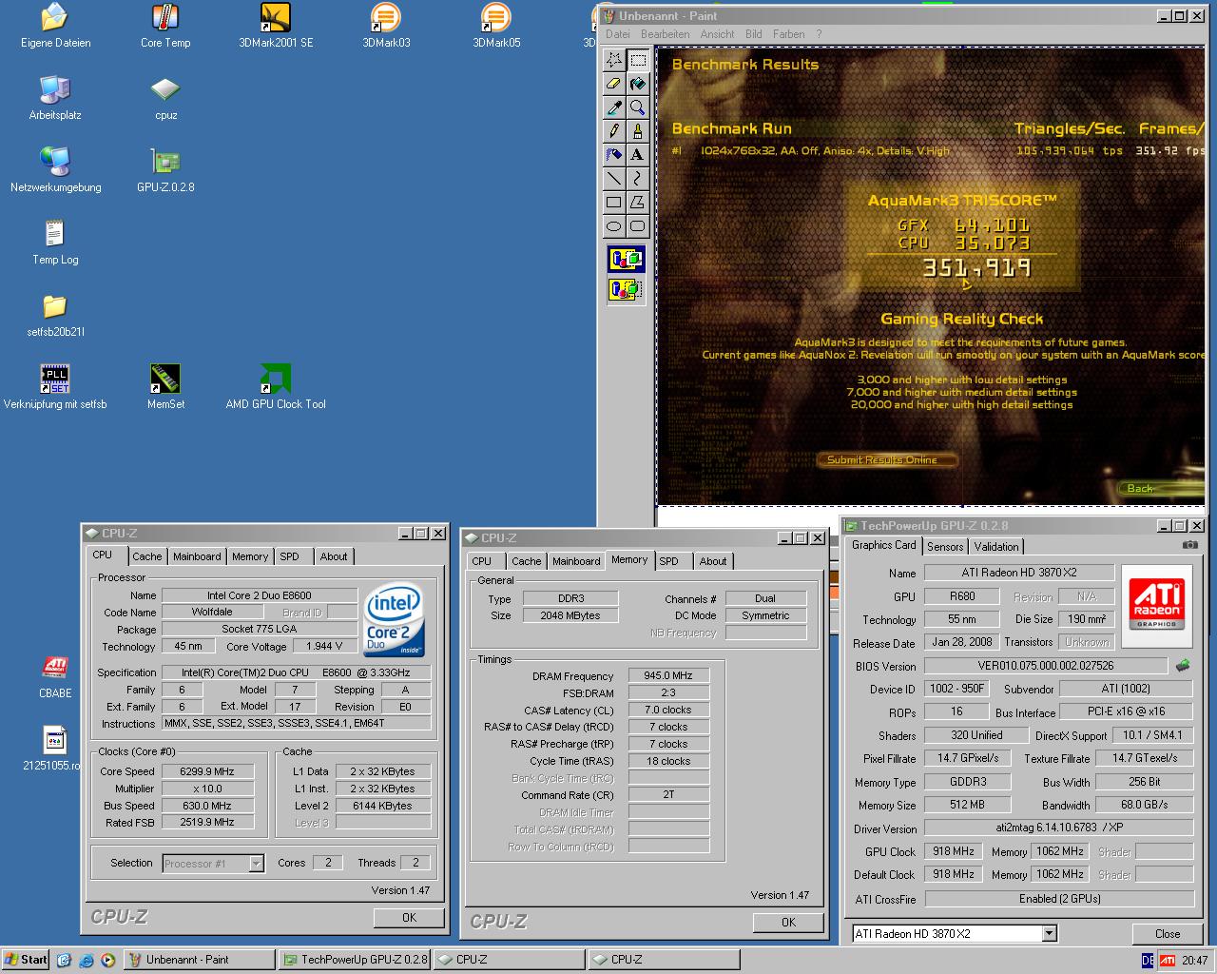This screenshot has height=974, width=1217.
Task: Click the GPU-Z BIOS save chip icon
Action: 1183,666
